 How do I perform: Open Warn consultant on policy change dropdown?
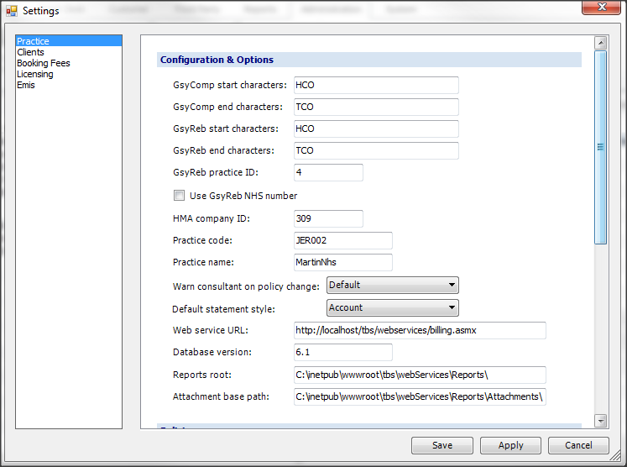393,285
